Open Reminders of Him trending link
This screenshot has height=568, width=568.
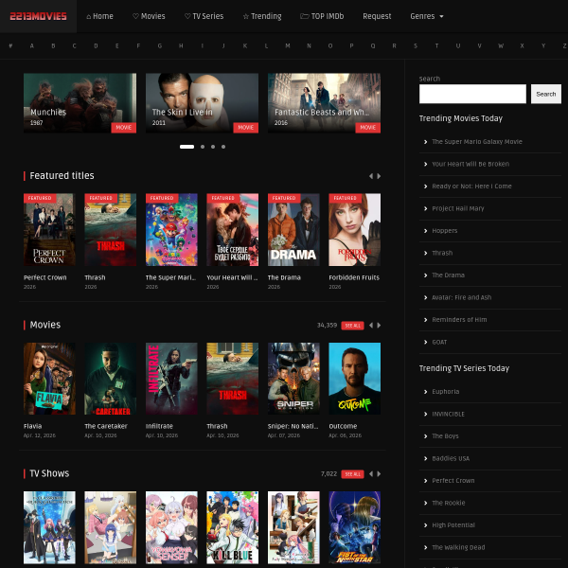[x=459, y=320]
